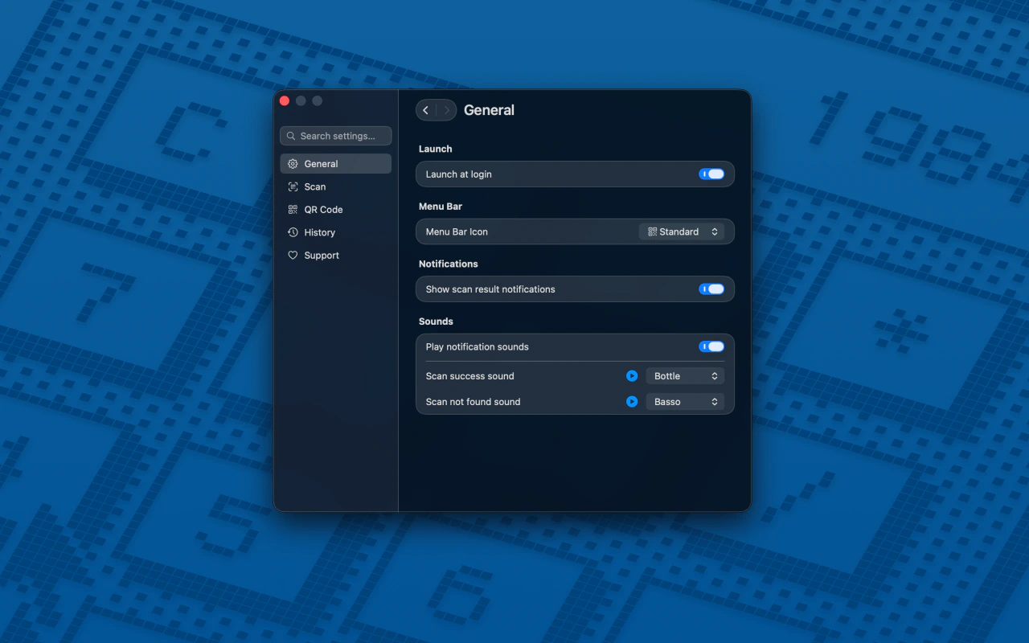1029x643 pixels.
Task: Go back with the left chevron
Action: click(x=426, y=110)
